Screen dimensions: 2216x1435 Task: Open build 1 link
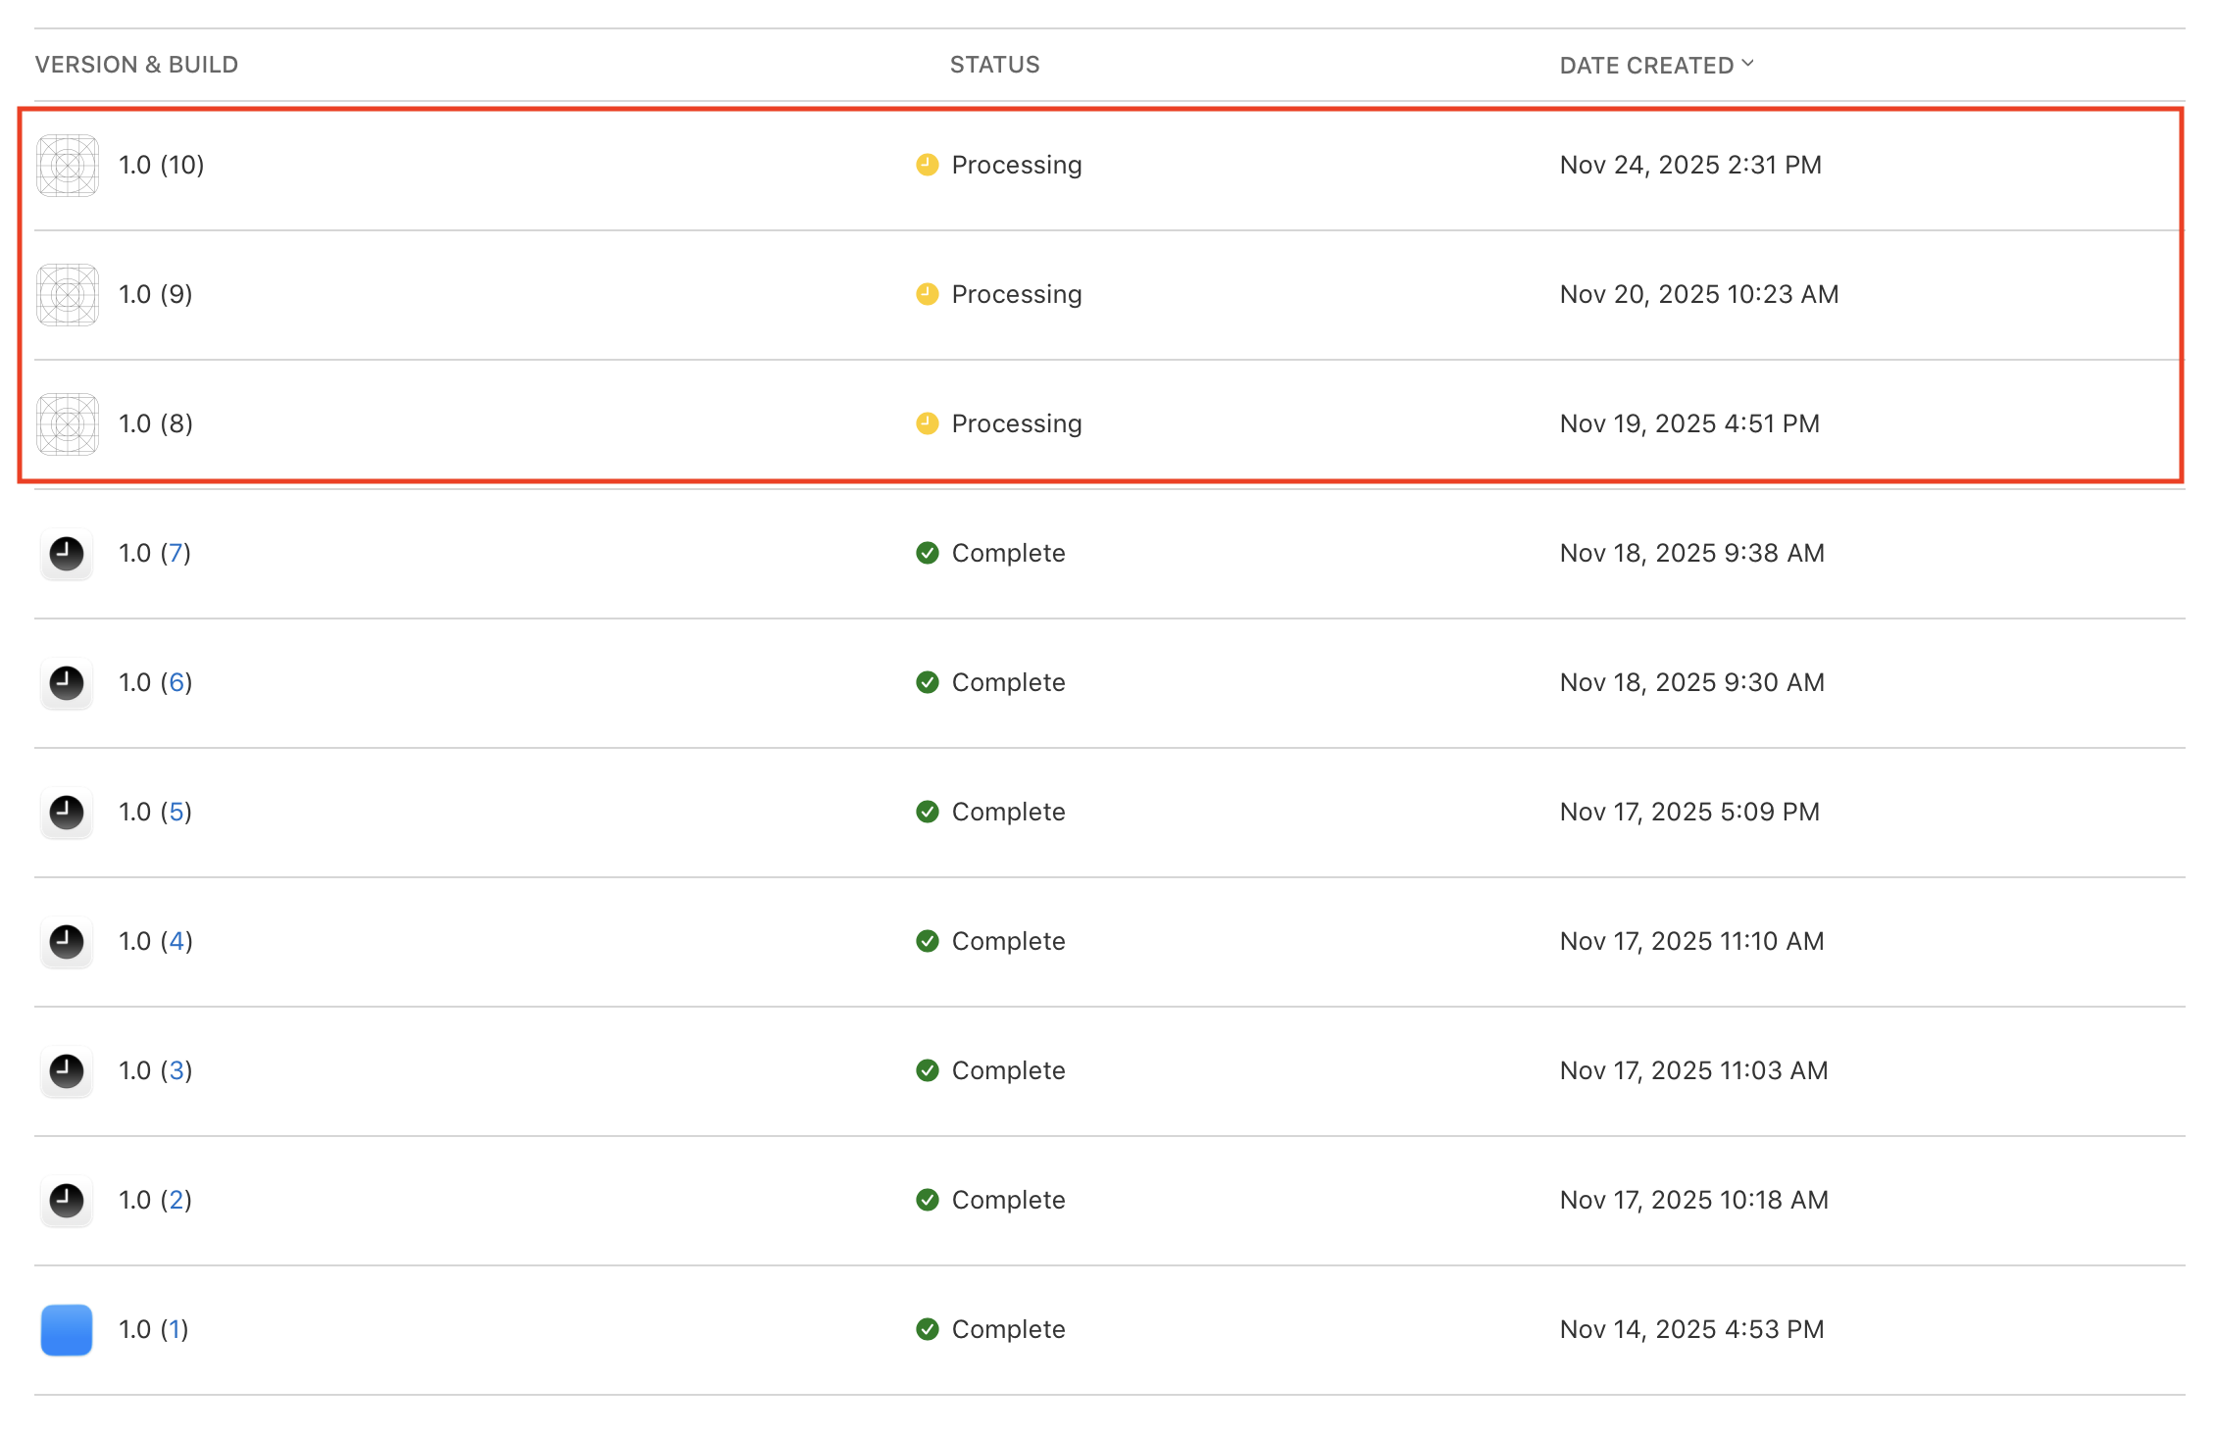pyautogui.click(x=175, y=1329)
